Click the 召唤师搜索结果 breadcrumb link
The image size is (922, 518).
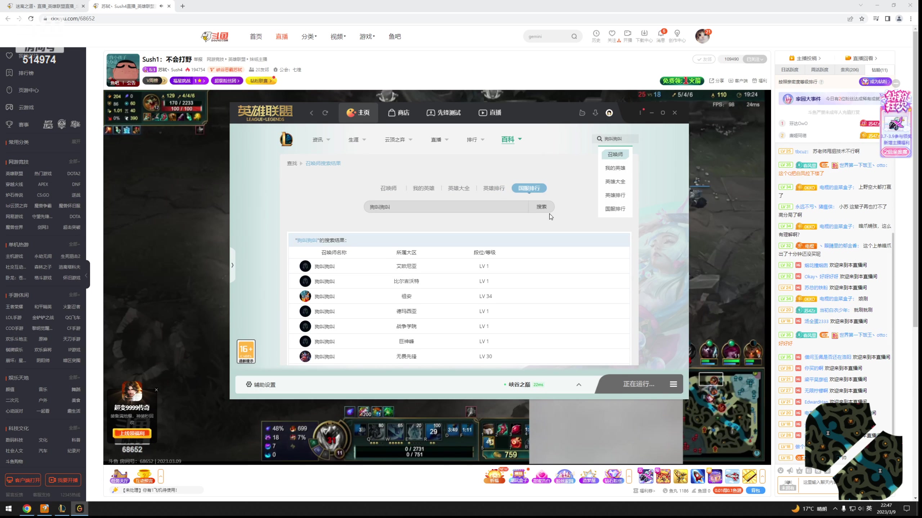[x=323, y=163]
